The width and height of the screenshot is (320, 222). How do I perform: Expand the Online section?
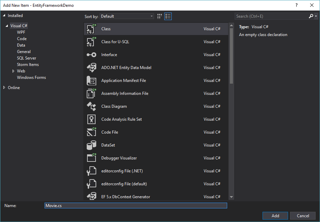pyautogui.click(x=4, y=87)
